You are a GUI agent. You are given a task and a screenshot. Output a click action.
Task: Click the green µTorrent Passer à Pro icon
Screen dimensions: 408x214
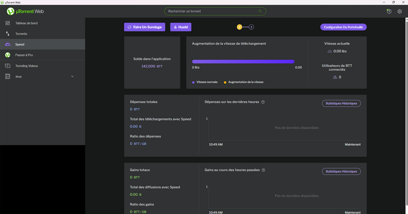coord(7,55)
